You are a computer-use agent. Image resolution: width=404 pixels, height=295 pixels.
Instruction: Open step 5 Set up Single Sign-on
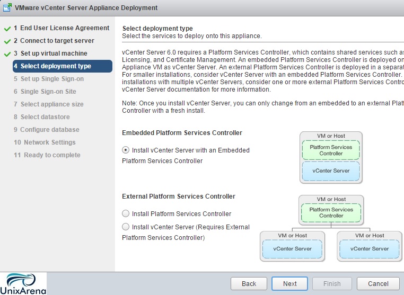pyautogui.click(x=49, y=79)
